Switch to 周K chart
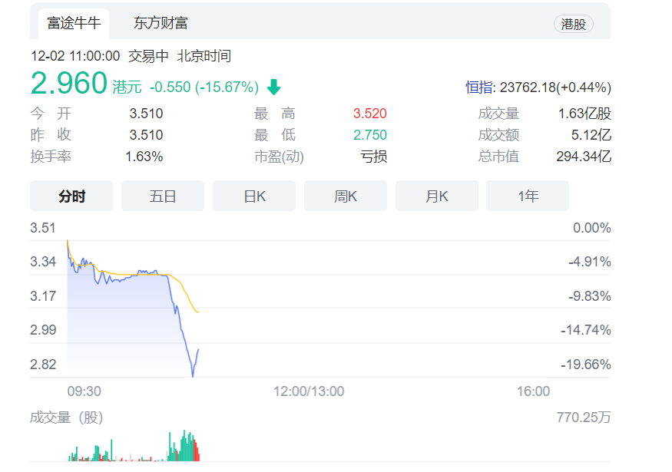The image size is (672, 472). coord(346,196)
